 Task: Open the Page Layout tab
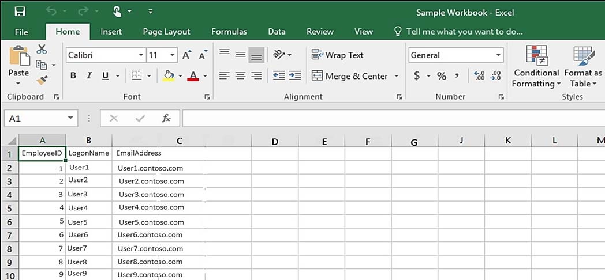pyautogui.click(x=166, y=32)
